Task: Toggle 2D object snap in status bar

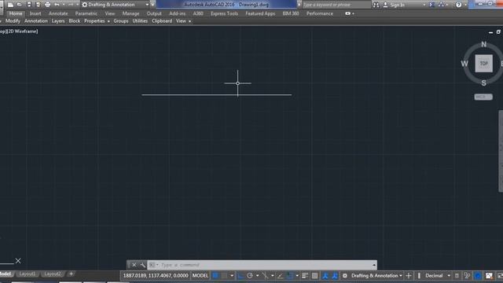Action: 290,276
